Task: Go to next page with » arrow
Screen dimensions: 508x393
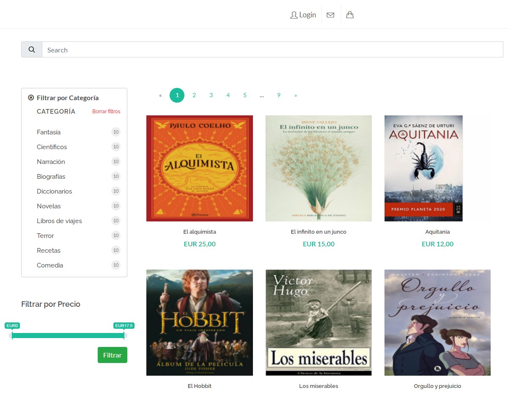Action: tap(296, 96)
